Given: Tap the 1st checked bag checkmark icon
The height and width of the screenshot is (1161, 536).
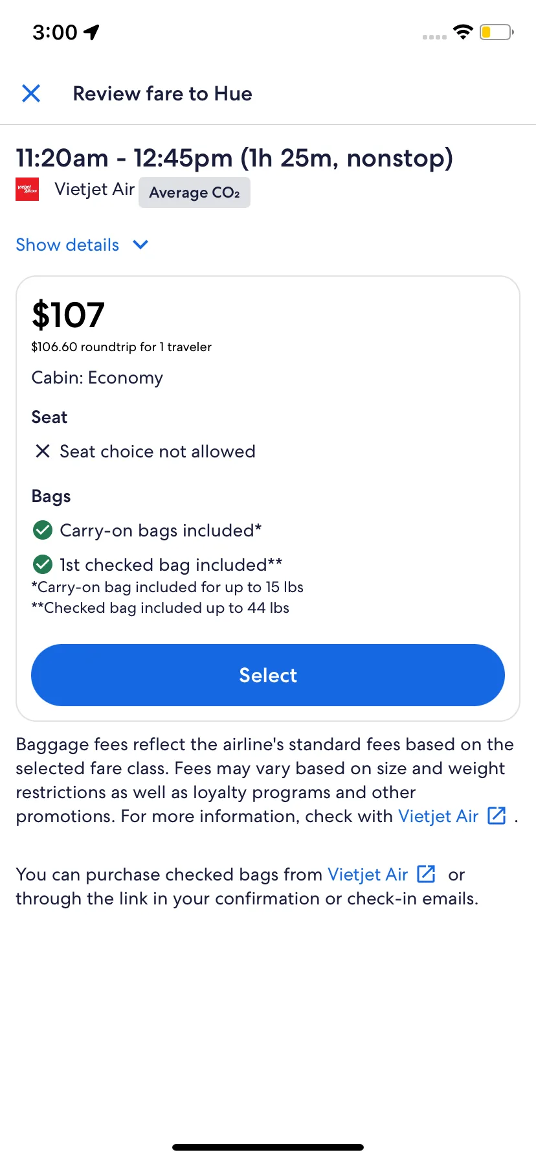Looking at the screenshot, I should pyautogui.click(x=43, y=565).
